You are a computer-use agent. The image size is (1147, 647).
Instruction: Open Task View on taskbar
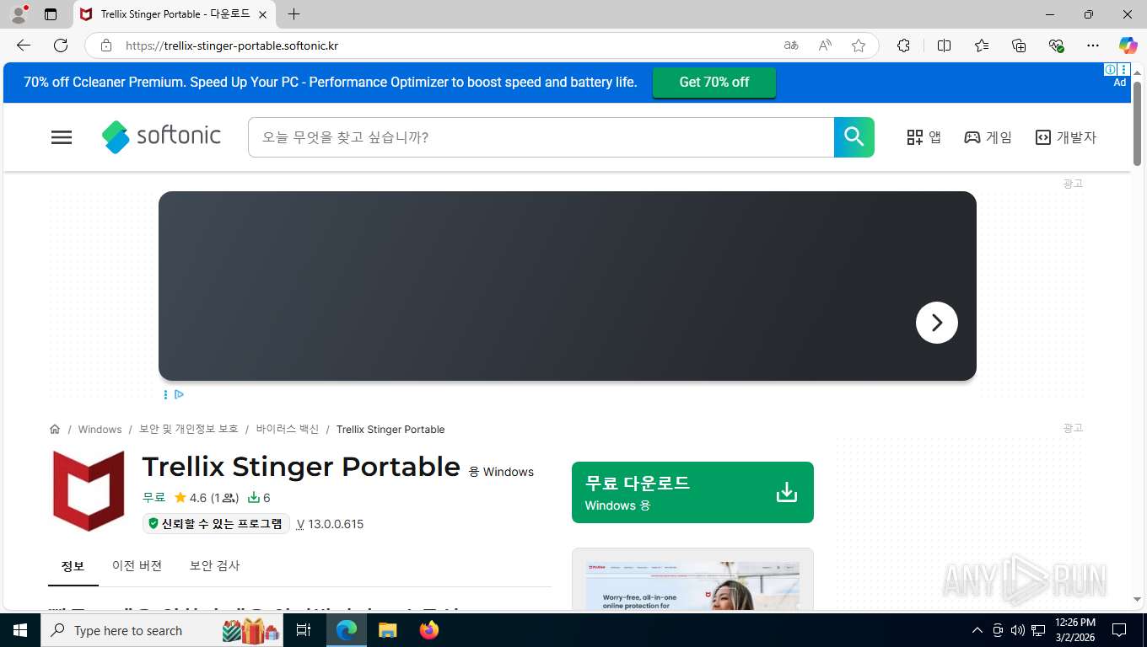point(304,630)
